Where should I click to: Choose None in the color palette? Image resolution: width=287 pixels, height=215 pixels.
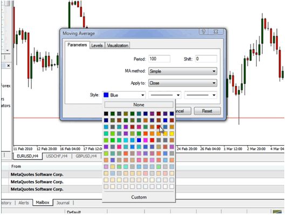139,105
